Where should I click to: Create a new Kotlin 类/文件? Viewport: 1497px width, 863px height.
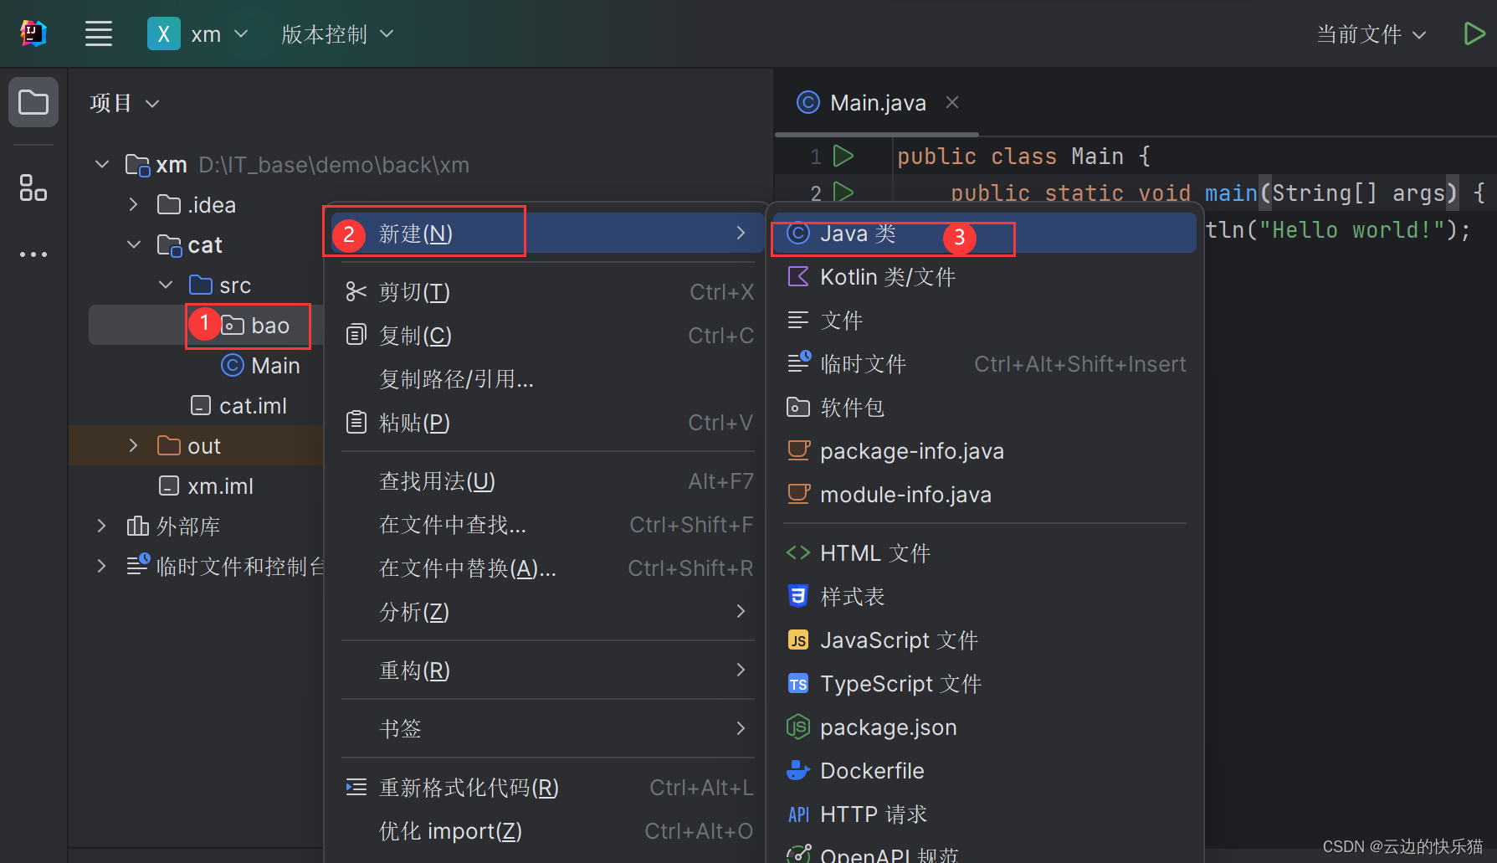click(x=984, y=276)
